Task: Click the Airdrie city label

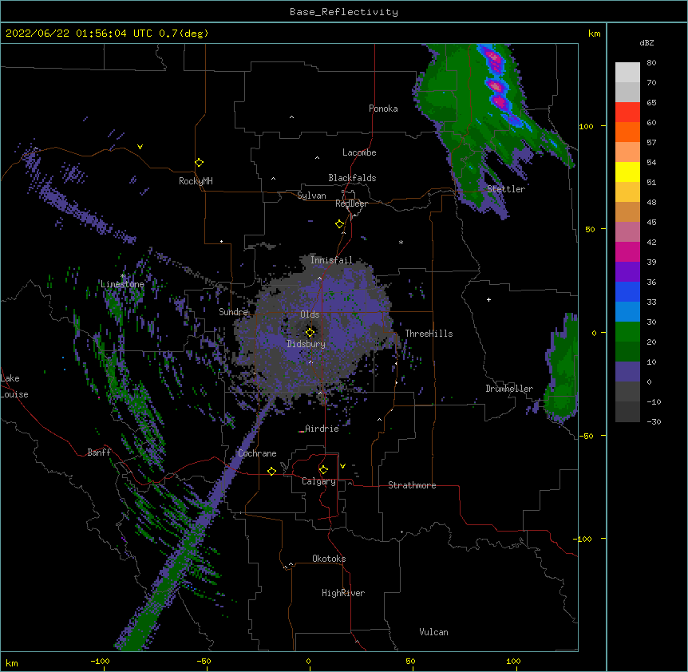Action: tap(322, 429)
